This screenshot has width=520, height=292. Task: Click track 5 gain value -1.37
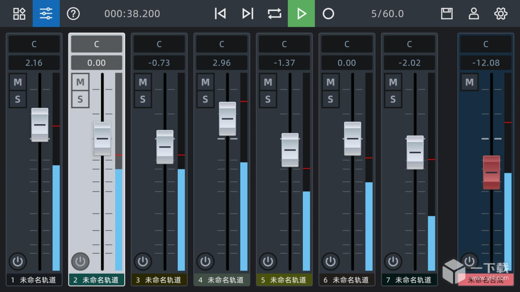coord(284,63)
